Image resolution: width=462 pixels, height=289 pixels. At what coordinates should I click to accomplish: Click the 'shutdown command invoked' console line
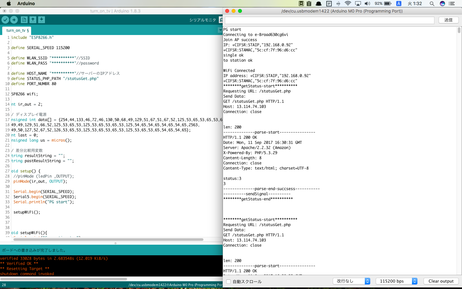[27, 274]
